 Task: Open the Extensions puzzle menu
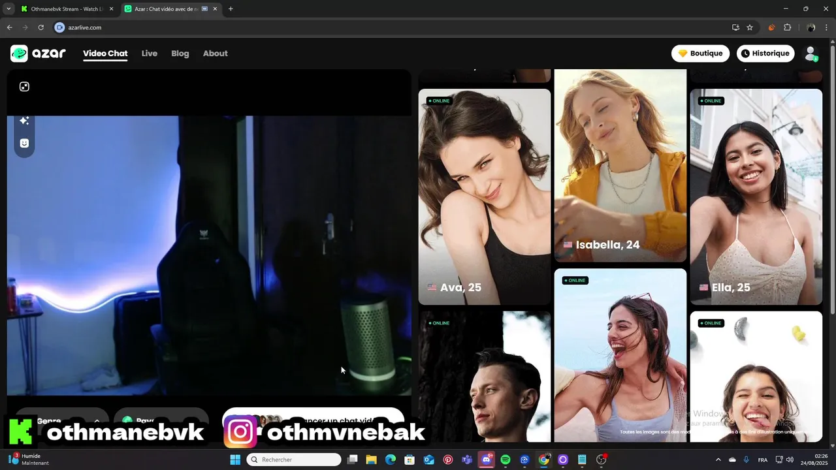click(787, 27)
